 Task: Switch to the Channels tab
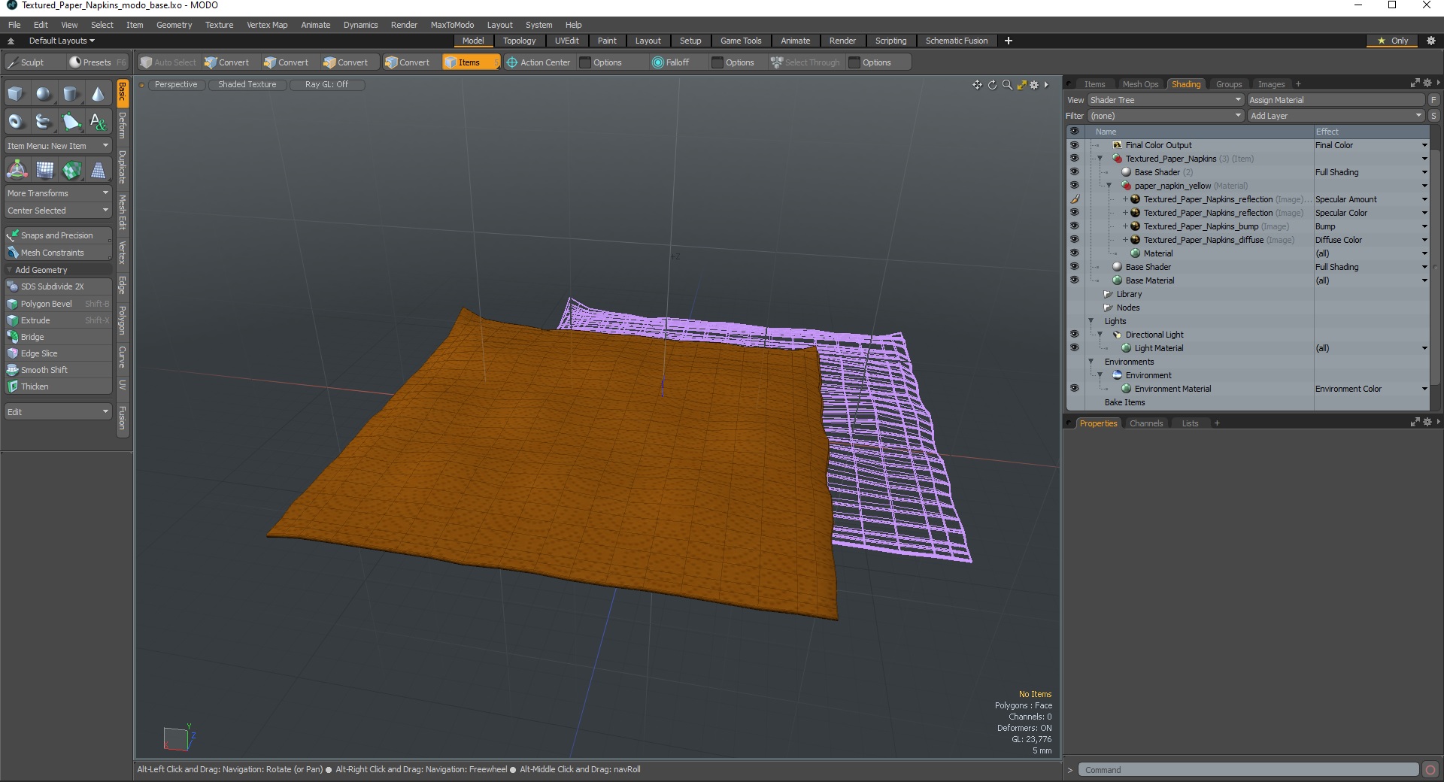point(1146,423)
